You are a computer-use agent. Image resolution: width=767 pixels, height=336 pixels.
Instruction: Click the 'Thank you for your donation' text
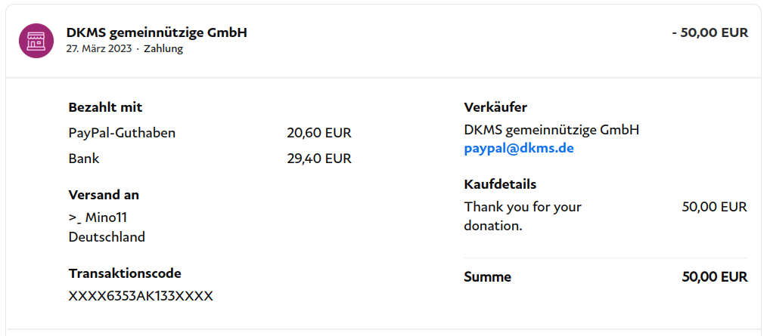coord(522,216)
